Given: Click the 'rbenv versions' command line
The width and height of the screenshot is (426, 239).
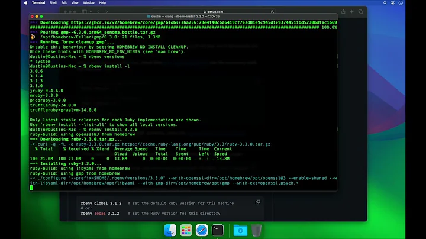Looking at the screenshot, I should (x=77, y=56).
